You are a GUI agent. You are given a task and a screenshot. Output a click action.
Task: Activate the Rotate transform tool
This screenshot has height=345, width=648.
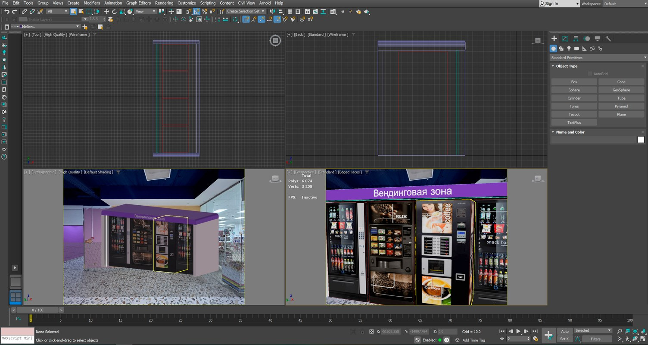[114, 12]
